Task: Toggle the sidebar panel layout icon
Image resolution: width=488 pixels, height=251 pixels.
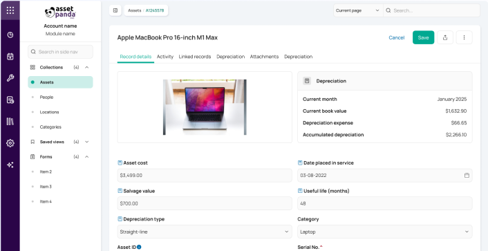Action: pos(115,10)
